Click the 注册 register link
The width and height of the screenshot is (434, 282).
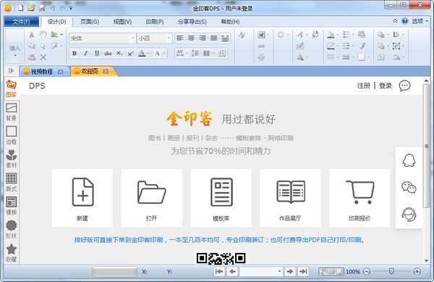pos(363,86)
